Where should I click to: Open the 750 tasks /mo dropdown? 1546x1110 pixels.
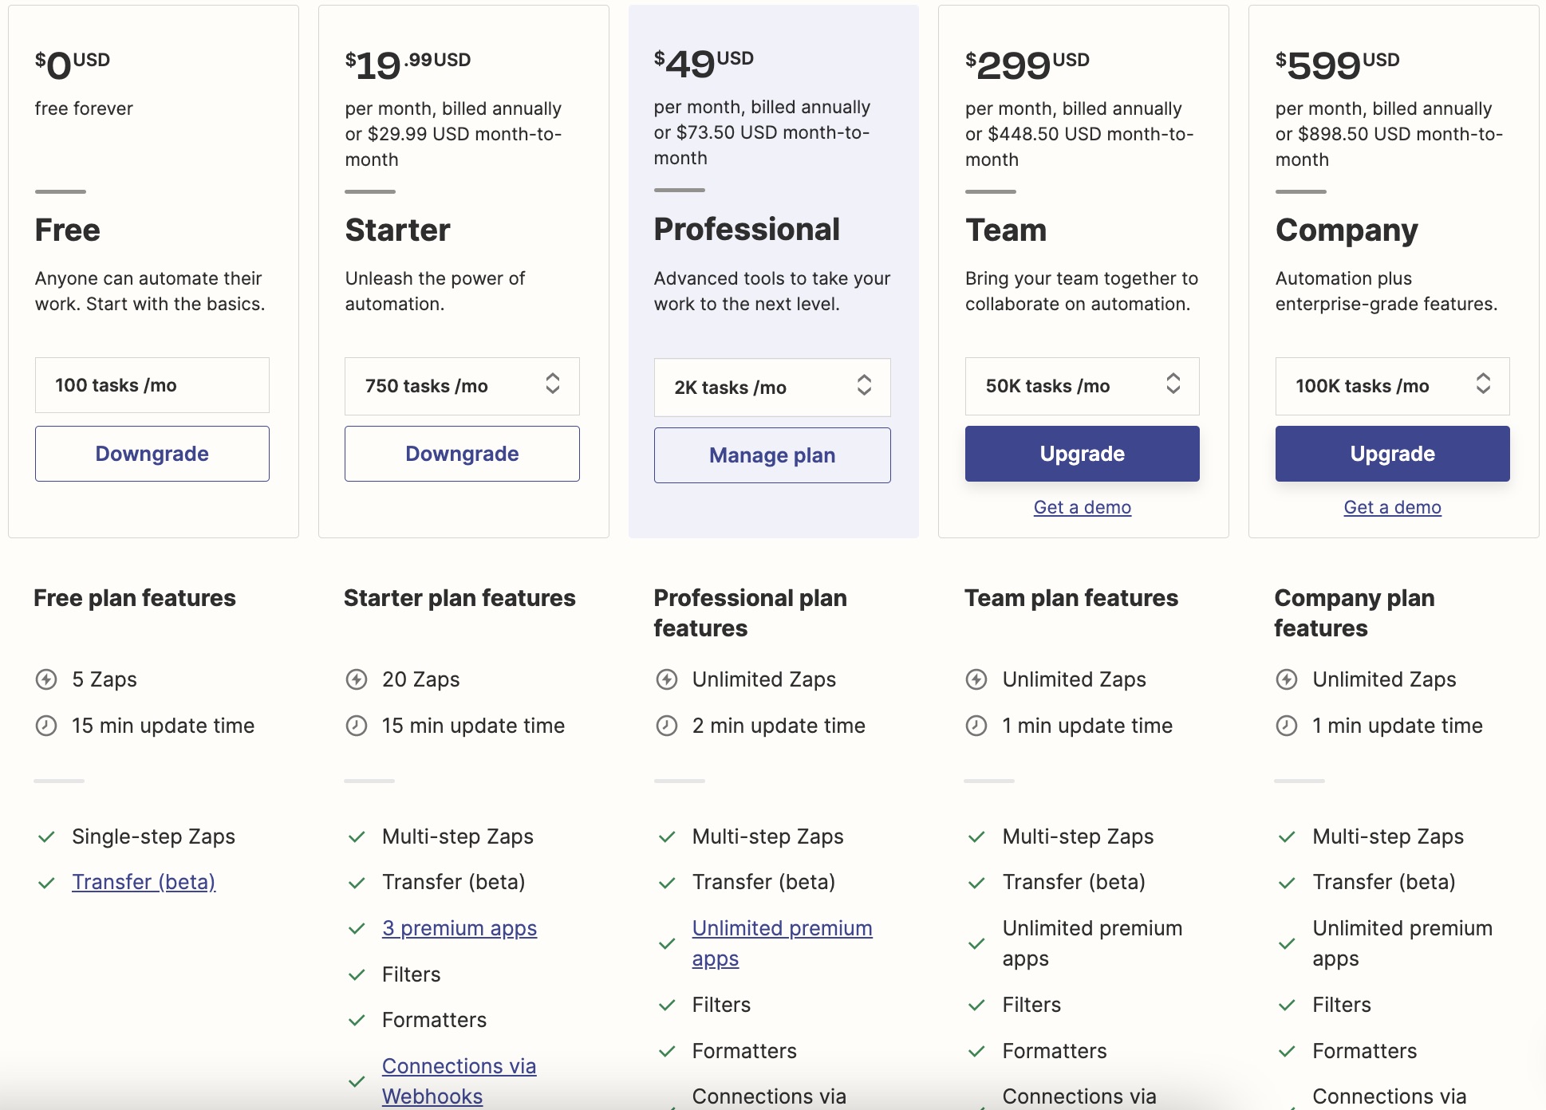click(x=462, y=386)
